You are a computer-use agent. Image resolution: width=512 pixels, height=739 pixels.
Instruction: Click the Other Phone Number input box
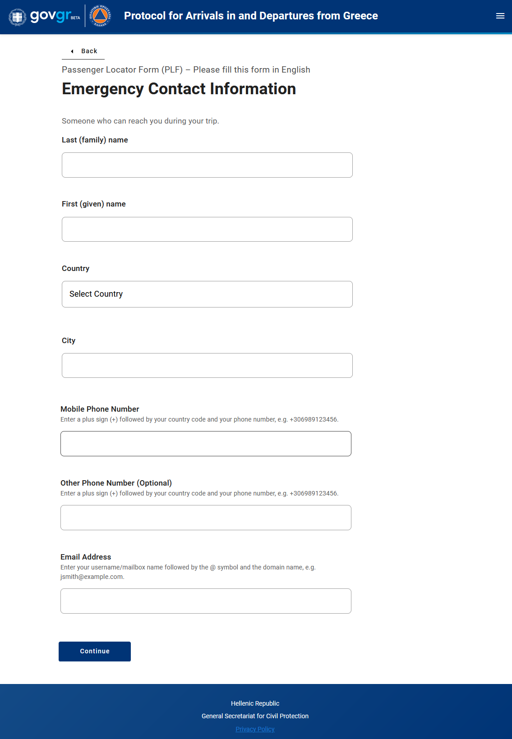(206, 518)
